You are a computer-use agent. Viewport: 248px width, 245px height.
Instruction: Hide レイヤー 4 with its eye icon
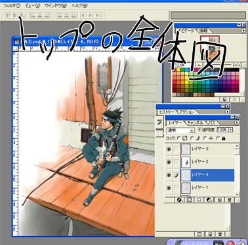coord(169,175)
